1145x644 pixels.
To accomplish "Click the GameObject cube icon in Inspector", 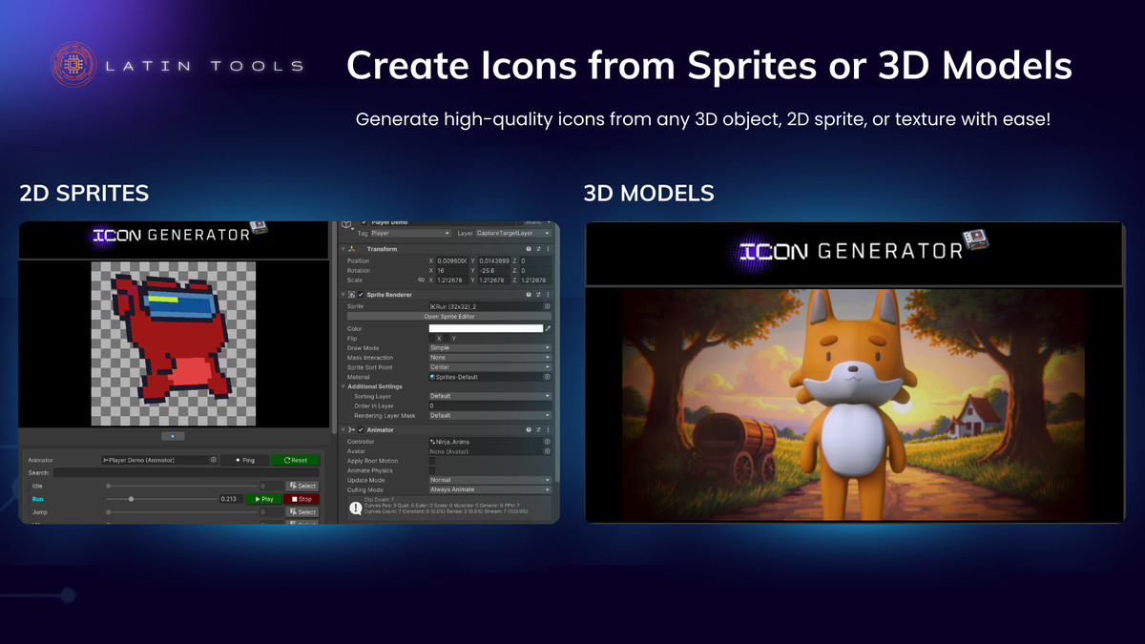I will click(346, 223).
